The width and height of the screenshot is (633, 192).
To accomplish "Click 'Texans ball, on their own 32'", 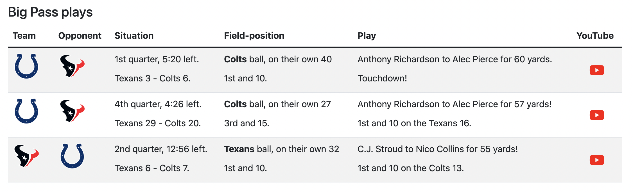I will pos(282,149).
